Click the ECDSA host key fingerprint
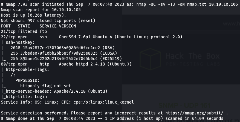Screen dimensions: 240x122 [x=59, y=53]
